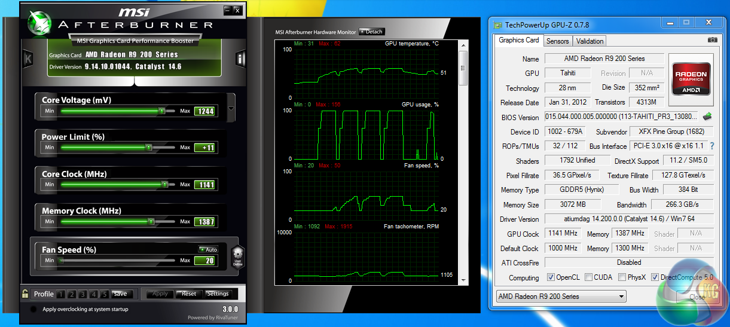730x327 pixels.
Task: Click the Core Clock value field 1141
Action: [x=204, y=185]
